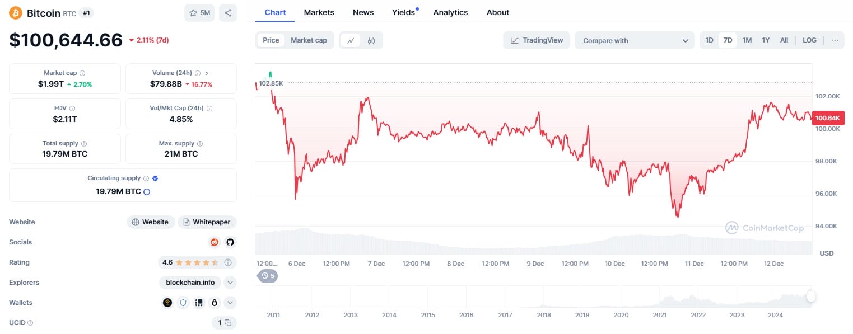Switch to the Markets tab
The height and width of the screenshot is (334, 853).
point(319,12)
